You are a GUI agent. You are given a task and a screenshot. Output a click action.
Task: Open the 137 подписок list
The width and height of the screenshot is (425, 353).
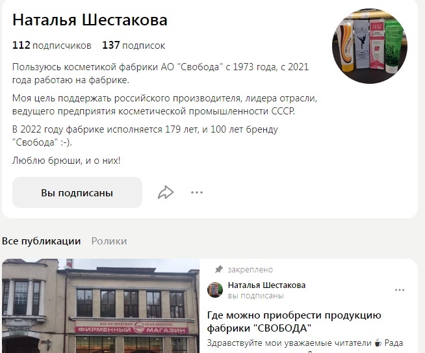point(133,46)
